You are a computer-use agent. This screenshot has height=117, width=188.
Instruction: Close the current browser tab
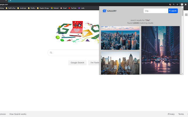pyautogui.click(x=6, y=1)
